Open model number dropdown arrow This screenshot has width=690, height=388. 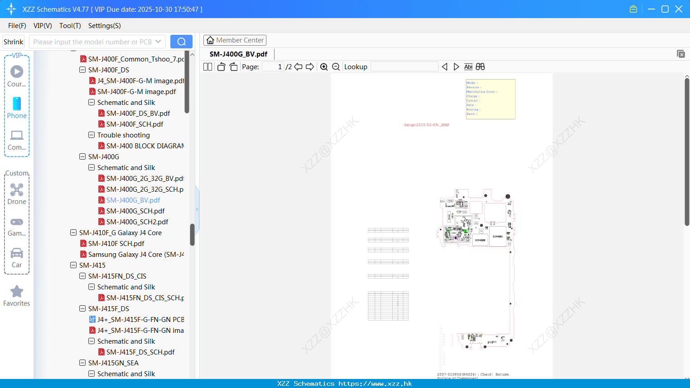click(158, 42)
